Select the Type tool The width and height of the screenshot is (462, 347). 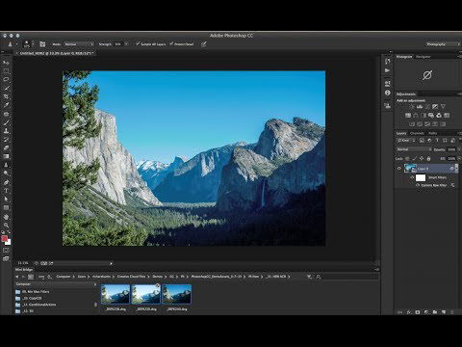(x=6, y=191)
